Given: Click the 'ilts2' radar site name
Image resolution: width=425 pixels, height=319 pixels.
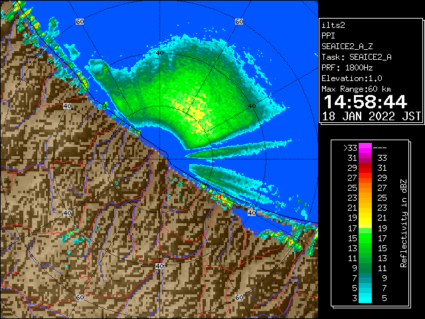Looking at the screenshot, I should tap(333, 25).
